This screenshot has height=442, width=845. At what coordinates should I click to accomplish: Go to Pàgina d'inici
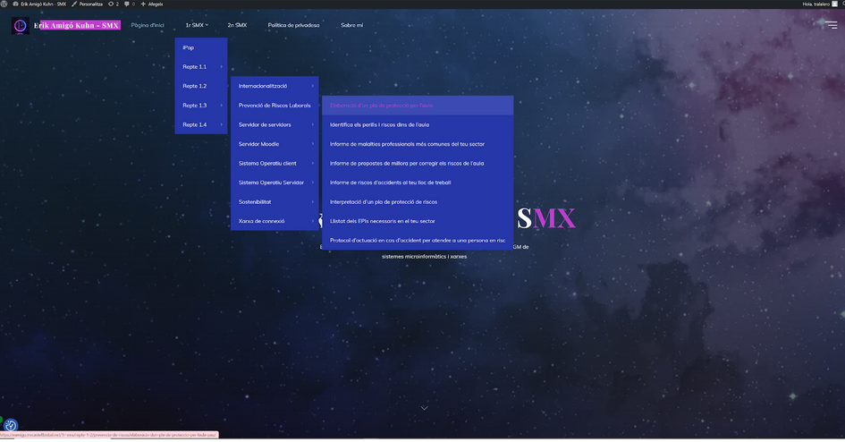coord(148,25)
